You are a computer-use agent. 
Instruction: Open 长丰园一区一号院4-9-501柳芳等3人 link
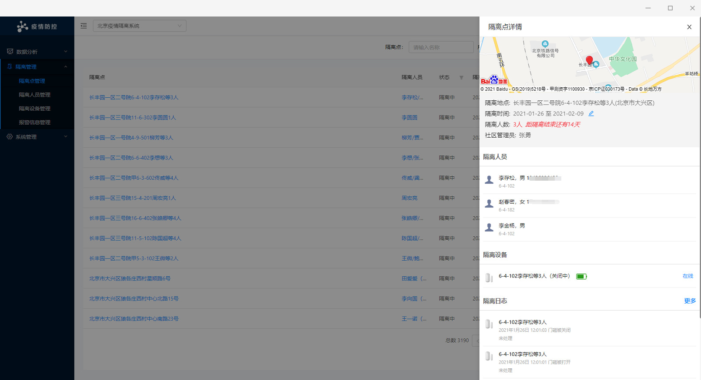pyautogui.click(x=131, y=138)
